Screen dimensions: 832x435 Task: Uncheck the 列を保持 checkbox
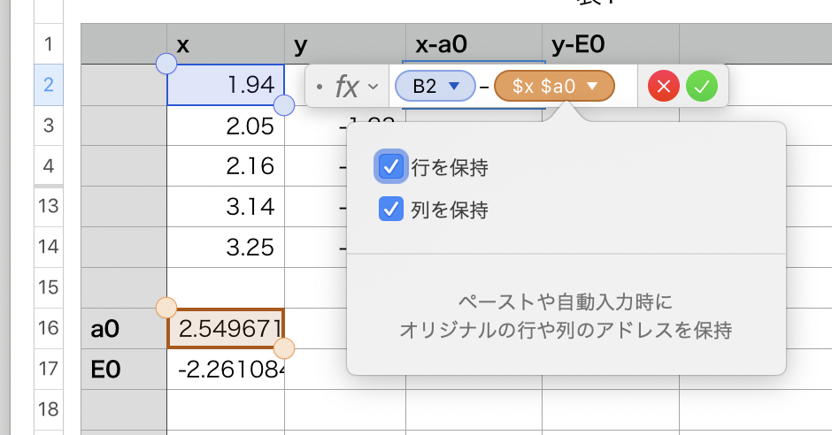tap(391, 210)
